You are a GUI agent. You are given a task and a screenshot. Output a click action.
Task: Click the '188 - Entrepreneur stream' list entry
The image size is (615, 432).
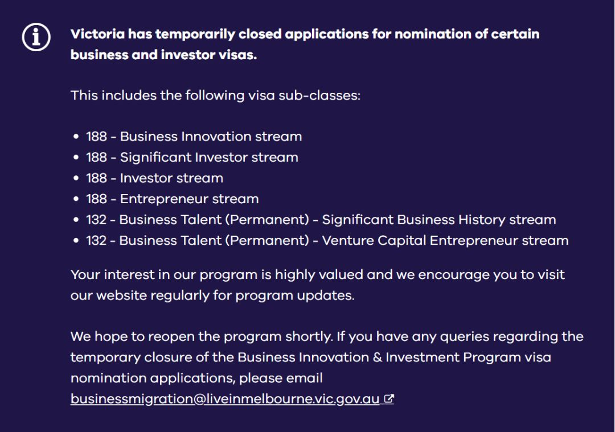click(x=172, y=199)
